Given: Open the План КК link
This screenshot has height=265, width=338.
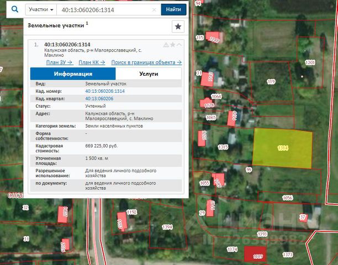Looking at the screenshot, I should click(91, 63).
